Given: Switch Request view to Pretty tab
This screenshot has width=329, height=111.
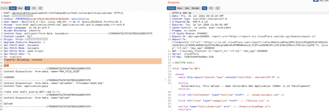Looking at the screenshot, I should coord(4,8).
